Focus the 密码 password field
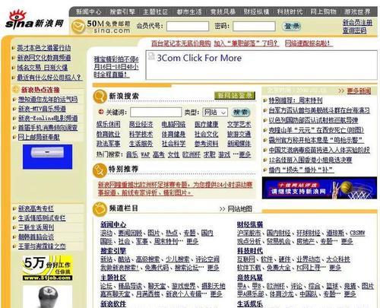 click(x=254, y=26)
